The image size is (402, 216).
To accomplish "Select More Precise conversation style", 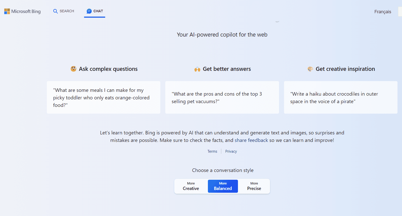I will (x=254, y=186).
